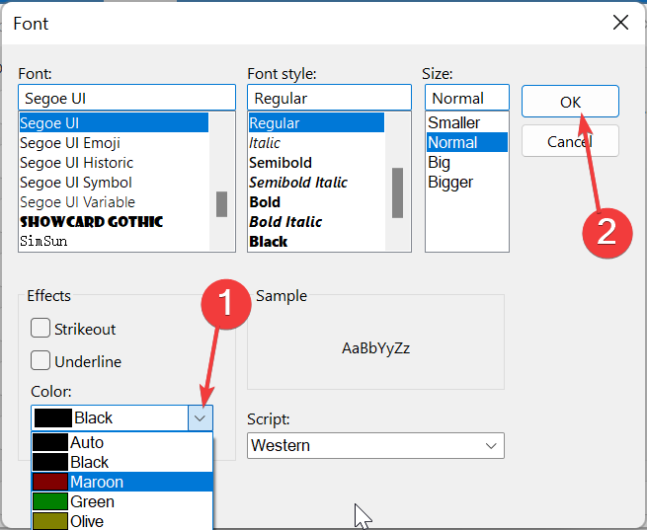Select the Olive color entry
647x530 pixels.
click(122, 521)
